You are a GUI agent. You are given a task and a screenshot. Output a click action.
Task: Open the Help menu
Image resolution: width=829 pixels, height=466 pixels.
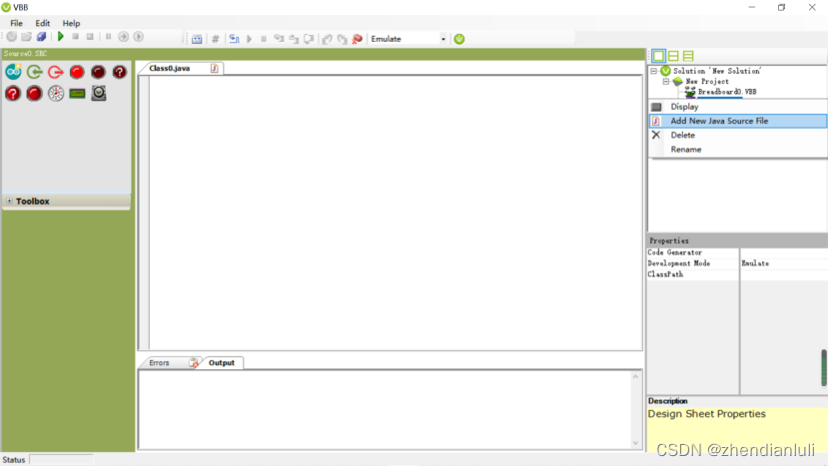pyautogui.click(x=71, y=23)
